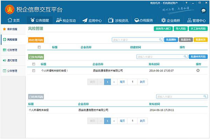Click 跳页 in 已结束风险 pagination
Viewport: 210px width, 139px height.
point(142,121)
